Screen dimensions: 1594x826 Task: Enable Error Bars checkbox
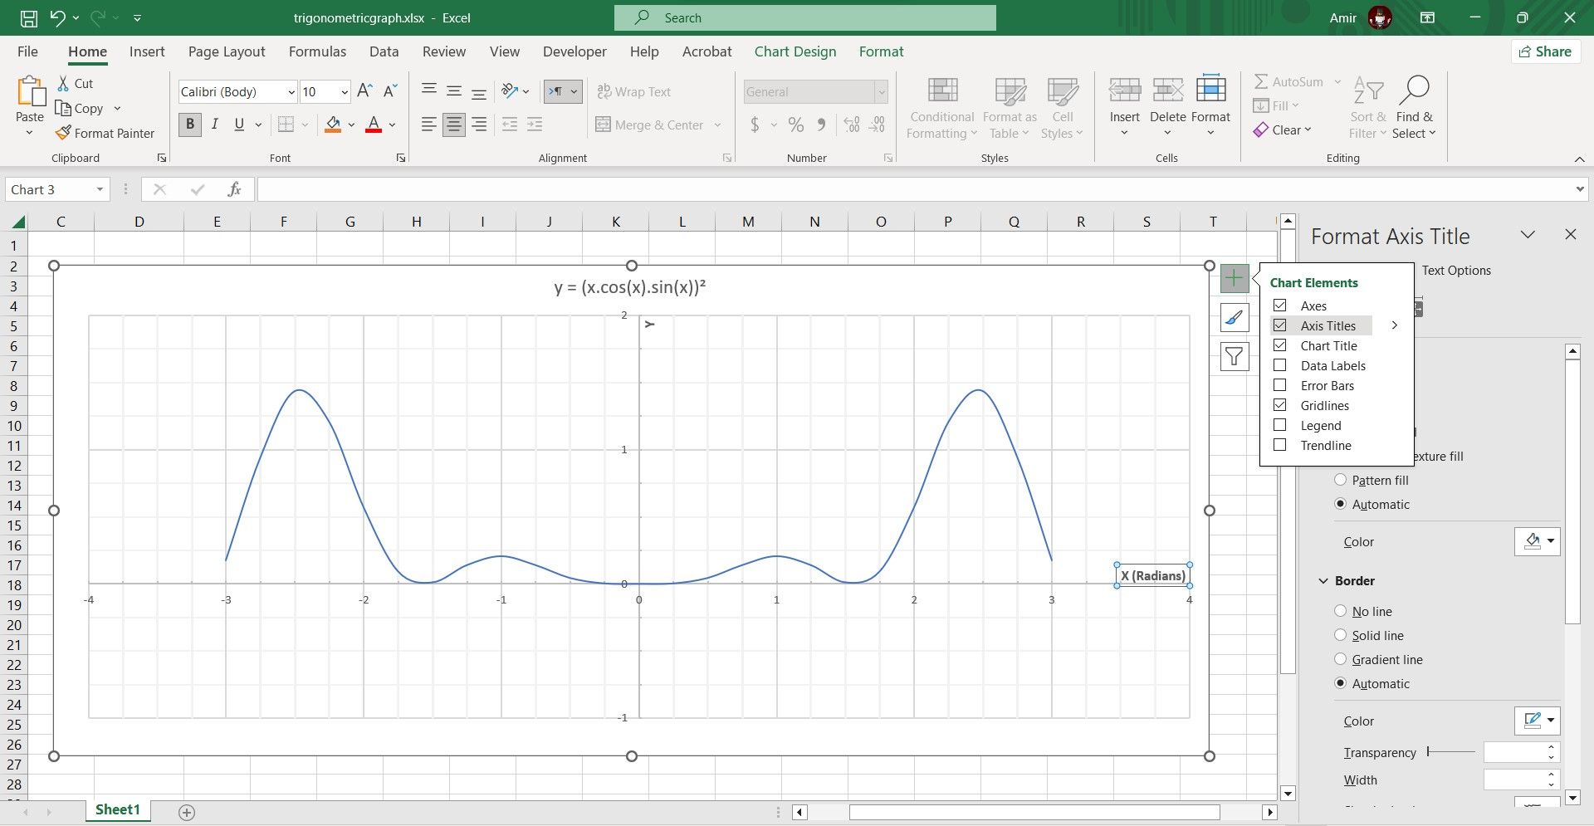(1280, 385)
